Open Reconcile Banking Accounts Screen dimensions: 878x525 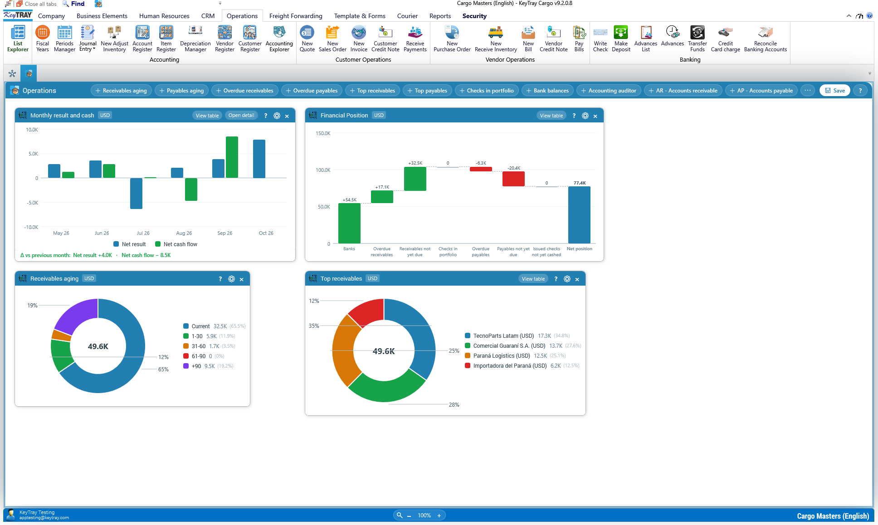[x=765, y=39]
